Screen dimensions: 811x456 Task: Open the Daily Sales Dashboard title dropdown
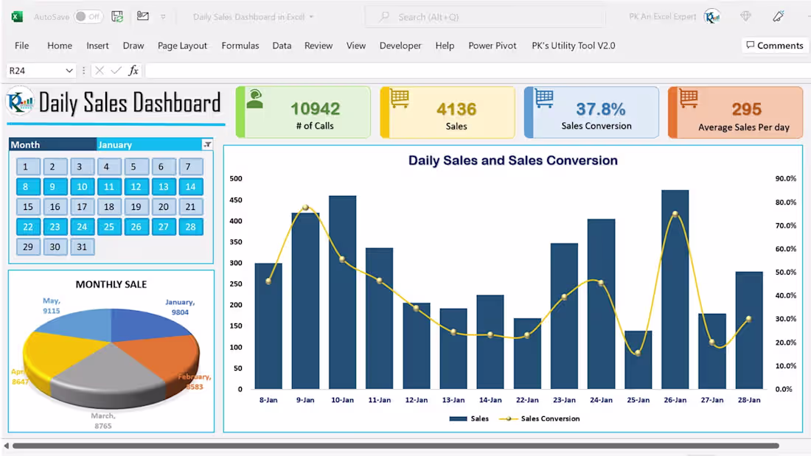point(310,15)
